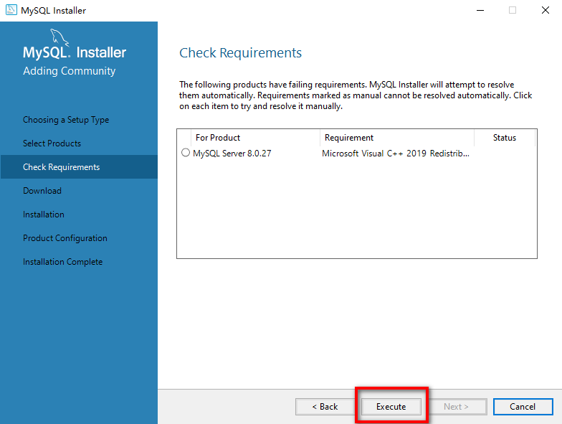This screenshot has height=424, width=562.
Task: Open the Select Products step
Action: tap(52, 143)
